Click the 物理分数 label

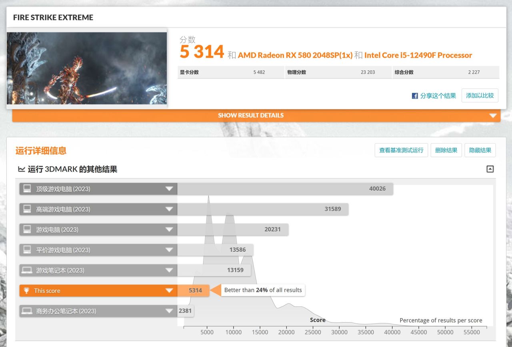click(x=296, y=72)
